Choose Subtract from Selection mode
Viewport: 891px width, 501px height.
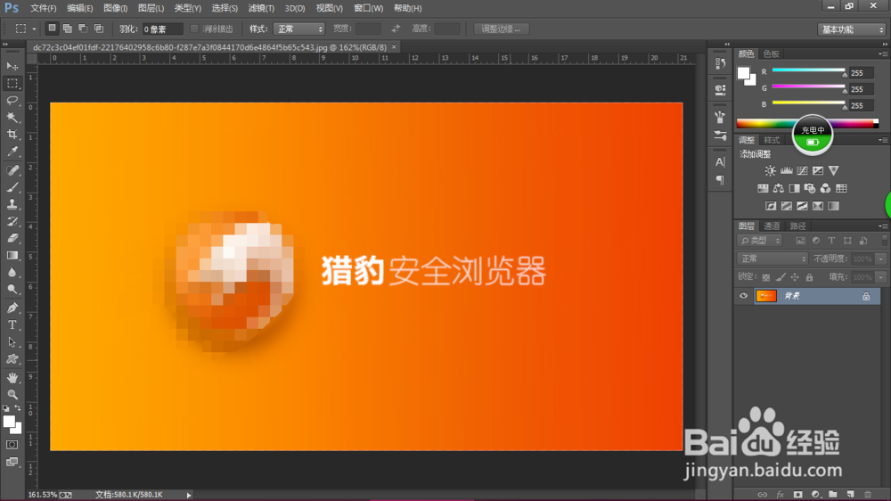pos(82,28)
